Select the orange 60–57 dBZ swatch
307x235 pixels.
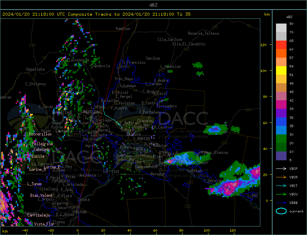(281, 54)
